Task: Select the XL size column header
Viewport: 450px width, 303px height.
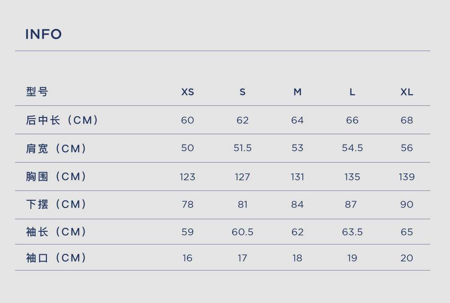Action: tap(407, 92)
